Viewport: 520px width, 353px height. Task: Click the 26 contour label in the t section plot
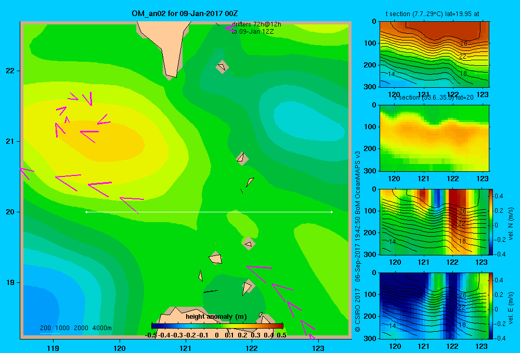tap(464, 44)
